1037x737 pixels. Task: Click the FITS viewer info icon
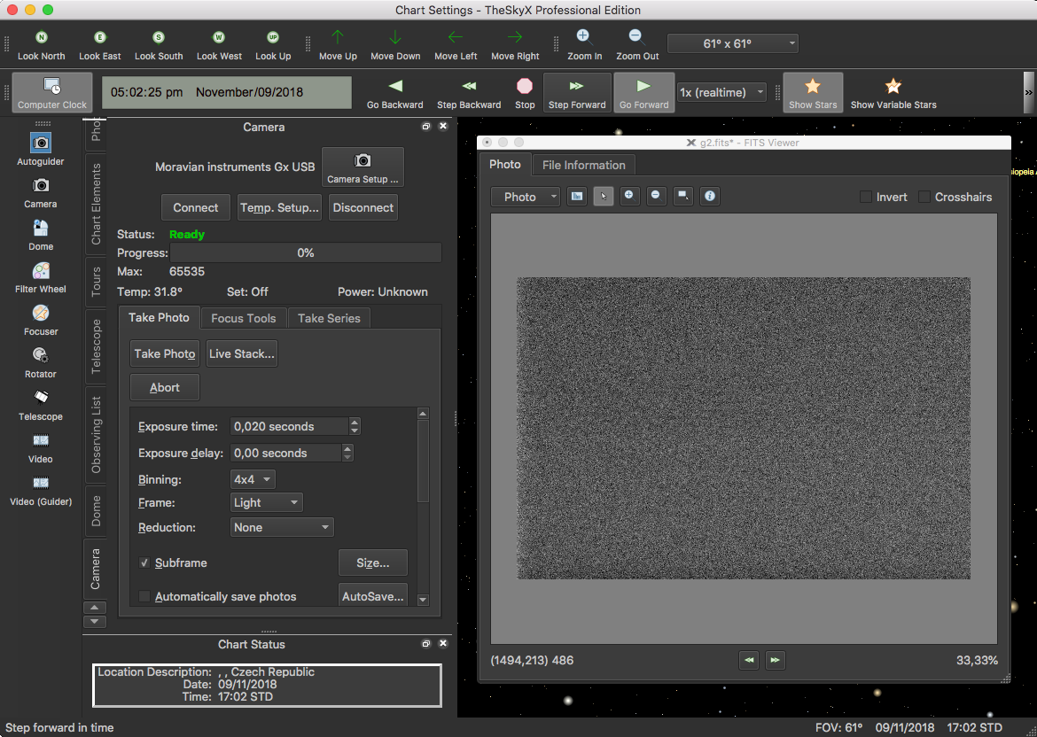pyautogui.click(x=710, y=197)
